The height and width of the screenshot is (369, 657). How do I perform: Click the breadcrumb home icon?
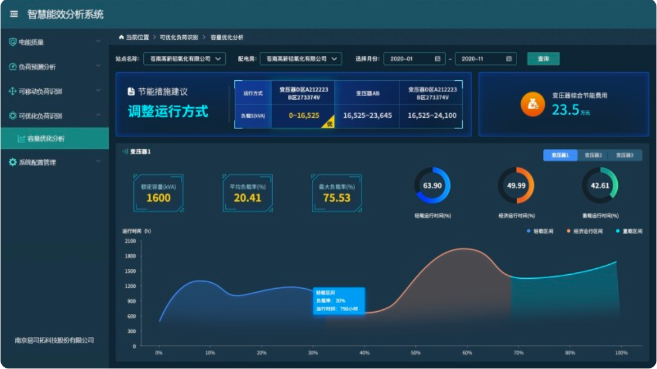121,37
